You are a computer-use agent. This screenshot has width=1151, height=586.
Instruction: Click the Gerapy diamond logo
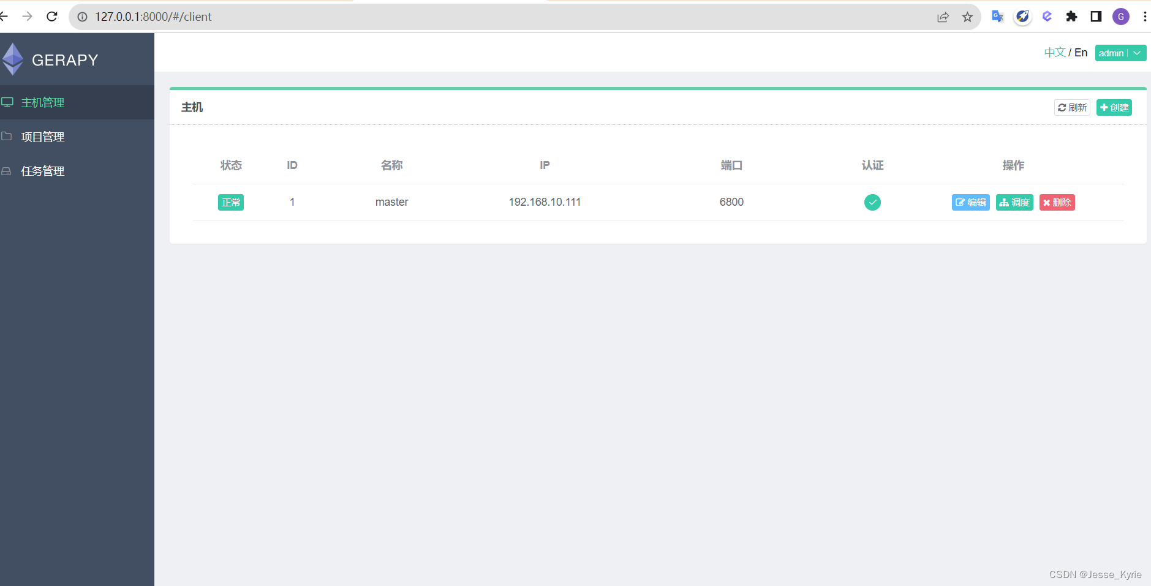point(13,59)
